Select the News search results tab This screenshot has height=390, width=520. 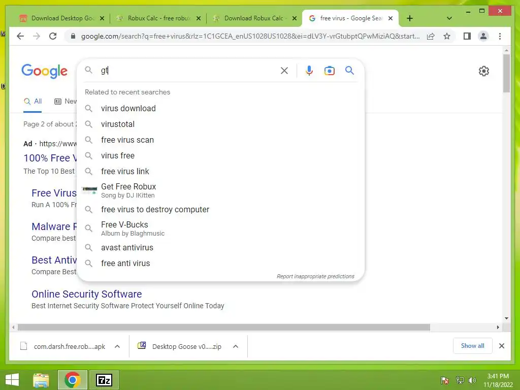pyautogui.click(x=66, y=101)
